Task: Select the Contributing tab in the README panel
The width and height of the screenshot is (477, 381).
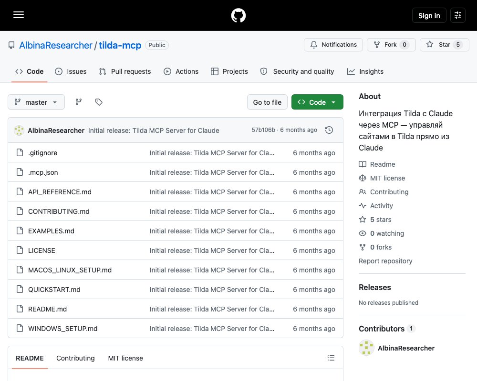Action: coord(75,358)
